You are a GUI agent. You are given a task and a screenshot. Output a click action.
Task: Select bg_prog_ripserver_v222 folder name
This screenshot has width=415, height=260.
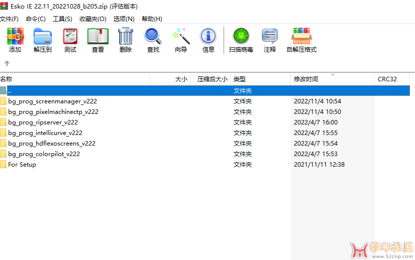[43, 122]
